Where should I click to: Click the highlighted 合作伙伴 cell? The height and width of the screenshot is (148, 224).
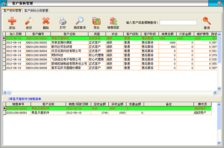pos(97,38)
